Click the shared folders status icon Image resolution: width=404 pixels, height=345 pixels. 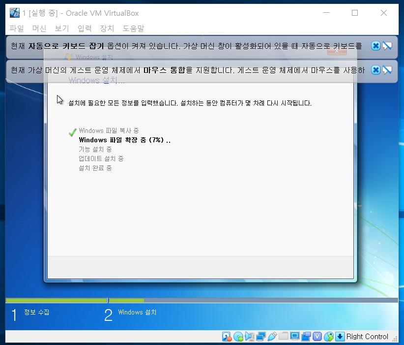pyautogui.click(x=284, y=336)
